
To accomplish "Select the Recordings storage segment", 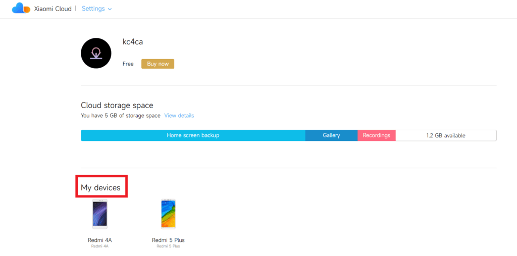I will point(377,135).
